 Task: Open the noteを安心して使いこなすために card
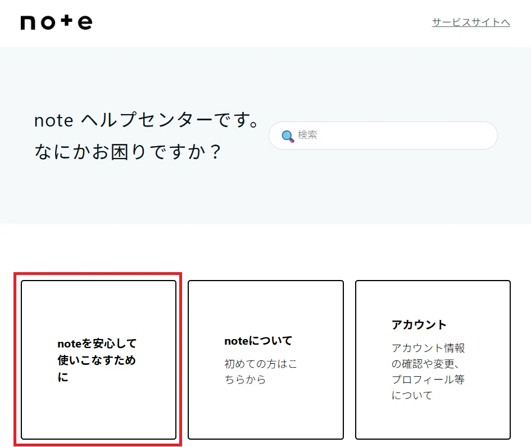[x=98, y=359]
